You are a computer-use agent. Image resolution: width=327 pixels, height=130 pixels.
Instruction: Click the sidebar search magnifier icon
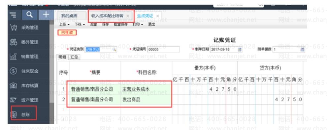(x=30, y=15)
